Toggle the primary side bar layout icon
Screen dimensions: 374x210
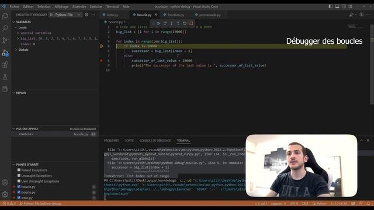coord(330,6)
